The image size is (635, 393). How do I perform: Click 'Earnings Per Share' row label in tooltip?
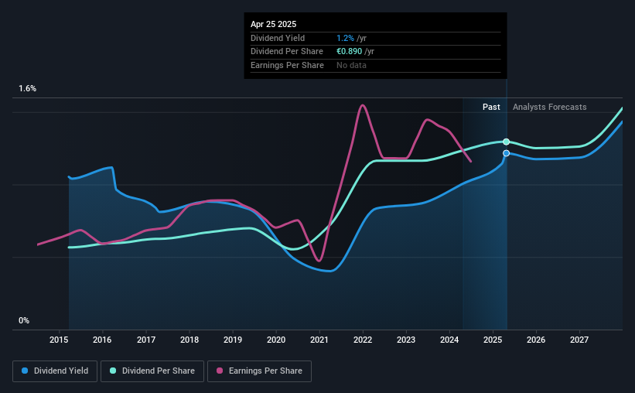tap(287, 65)
